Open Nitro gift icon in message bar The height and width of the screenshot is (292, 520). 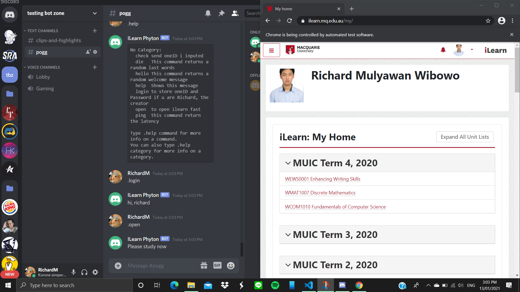click(x=204, y=266)
